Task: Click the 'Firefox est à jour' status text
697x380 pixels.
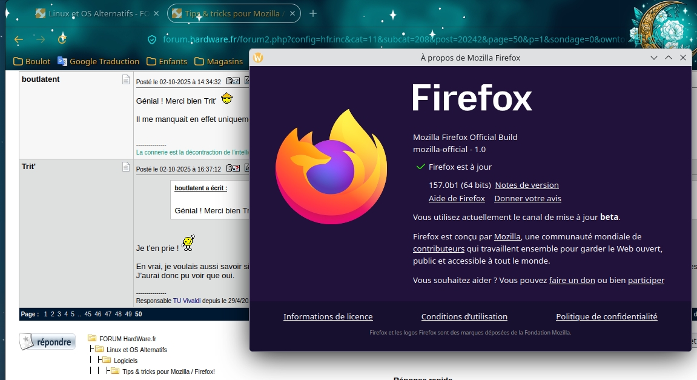Action: (x=460, y=167)
